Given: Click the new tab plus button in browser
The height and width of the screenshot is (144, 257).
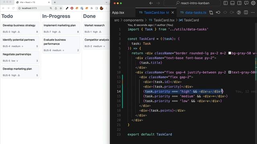Looking at the screenshot, I should (55, 2).
